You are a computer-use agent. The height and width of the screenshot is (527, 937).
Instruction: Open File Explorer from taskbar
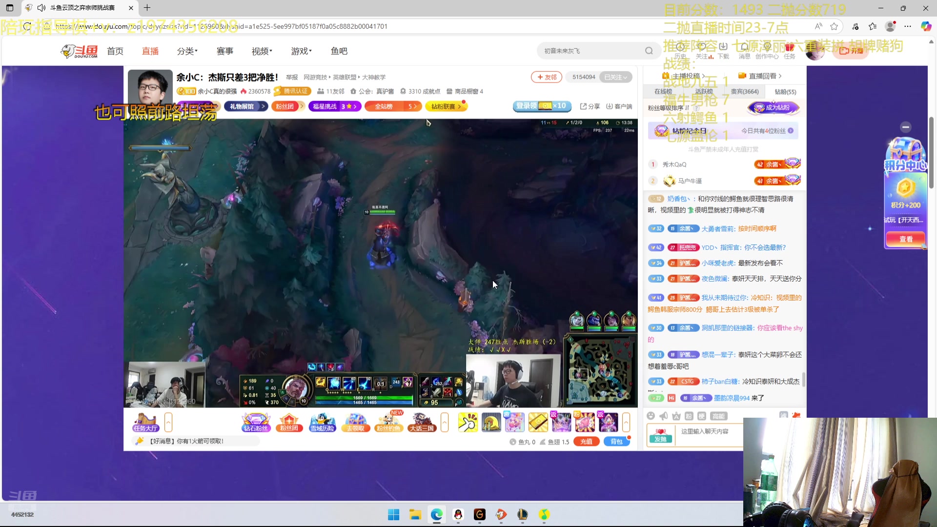coord(415,514)
